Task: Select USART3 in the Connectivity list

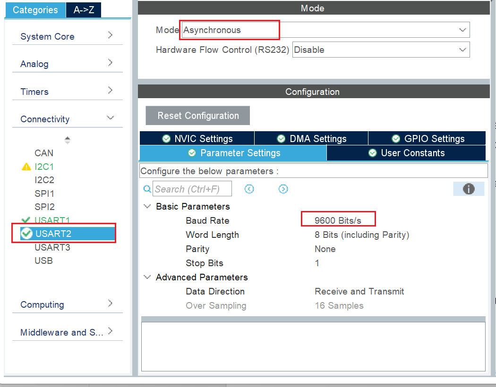Action: click(52, 247)
